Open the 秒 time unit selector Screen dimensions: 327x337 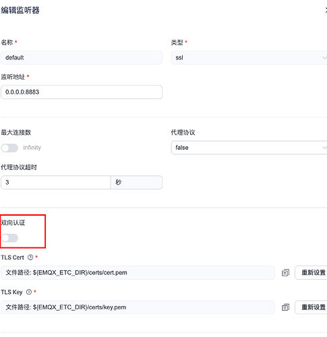[136, 183]
